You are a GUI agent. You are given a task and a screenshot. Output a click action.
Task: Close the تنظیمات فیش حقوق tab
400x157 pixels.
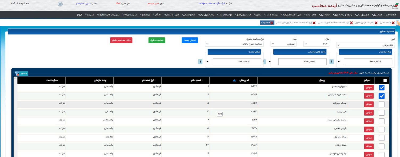tap(376, 23)
